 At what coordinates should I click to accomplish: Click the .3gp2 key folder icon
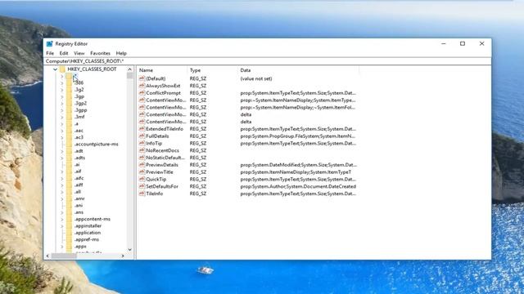coord(69,104)
